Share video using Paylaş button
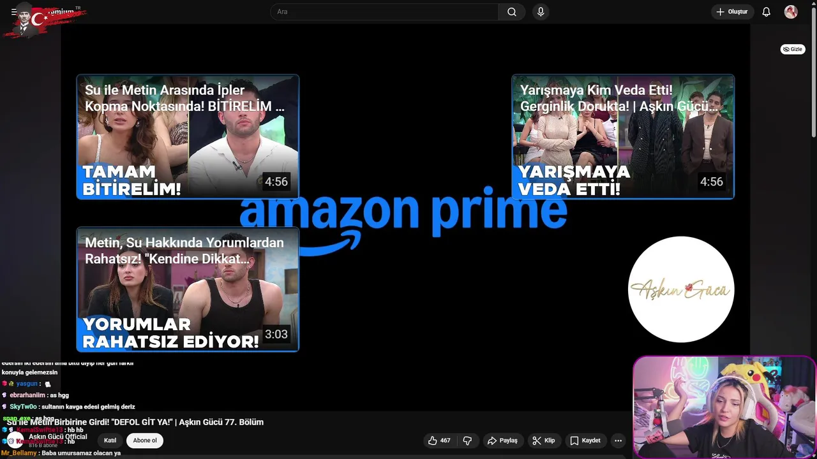The width and height of the screenshot is (817, 459). click(x=502, y=441)
